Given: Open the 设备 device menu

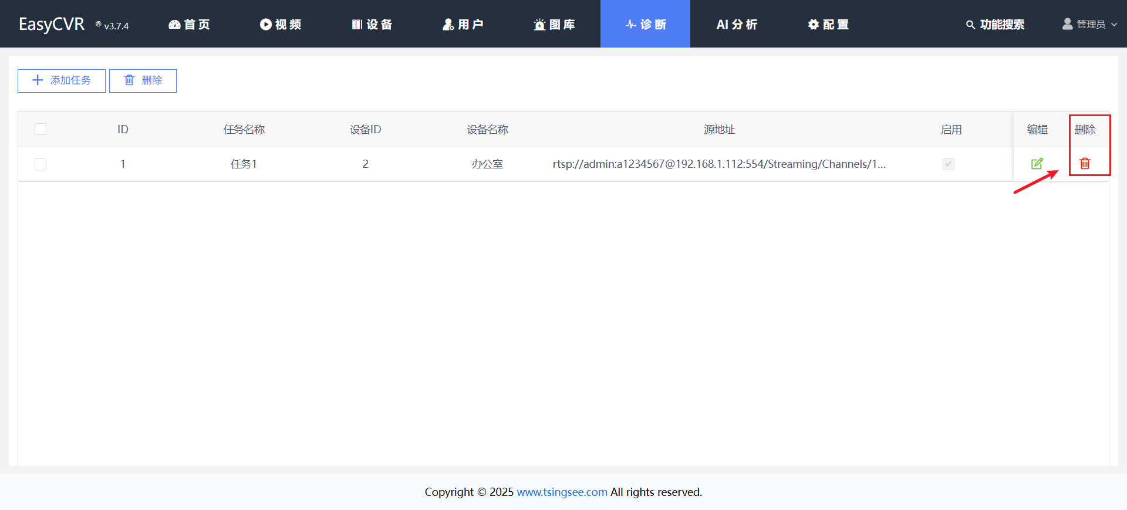Looking at the screenshot, I should click(x=372, y=24).
